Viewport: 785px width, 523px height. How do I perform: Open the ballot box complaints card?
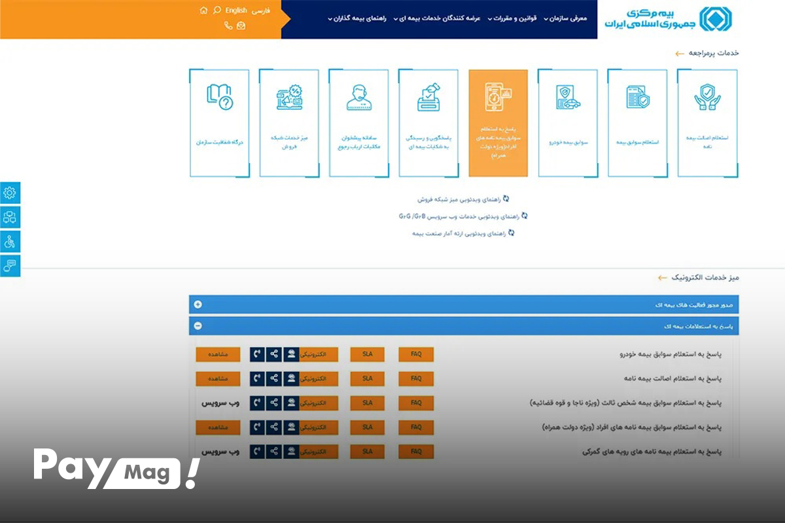[428, 123]
